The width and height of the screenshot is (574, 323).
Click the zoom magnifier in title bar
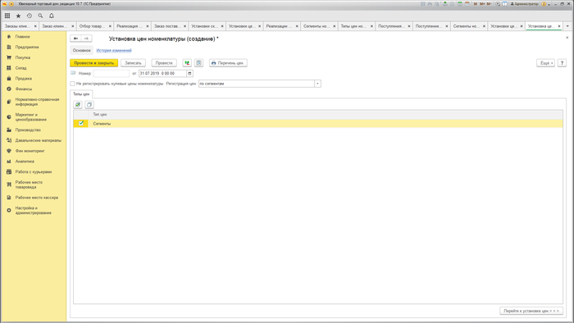(498, 4)
